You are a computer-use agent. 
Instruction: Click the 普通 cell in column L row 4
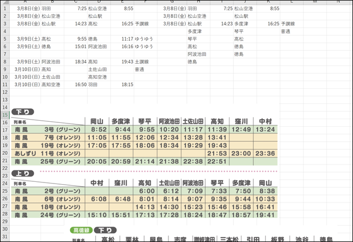coord(291,31)
